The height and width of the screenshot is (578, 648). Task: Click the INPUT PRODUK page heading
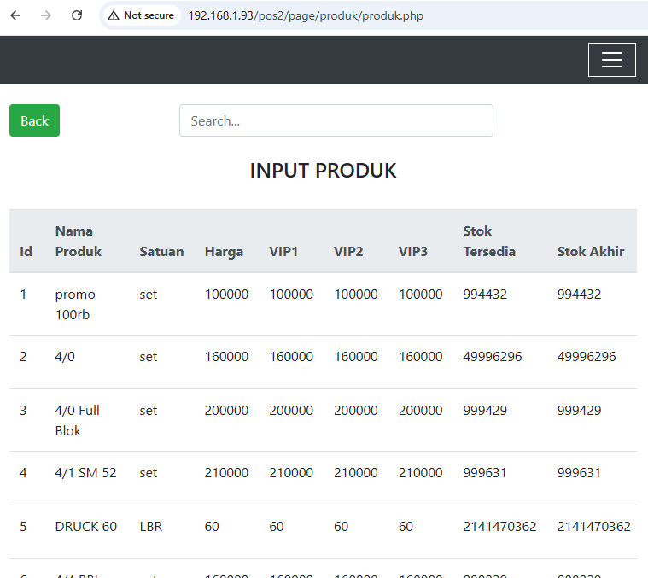click(323, 171)
